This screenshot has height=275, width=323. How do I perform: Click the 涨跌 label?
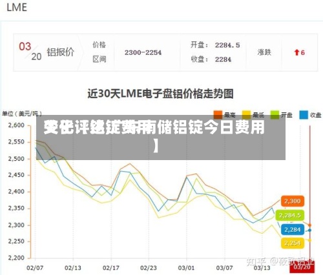(x=264, y=52)
